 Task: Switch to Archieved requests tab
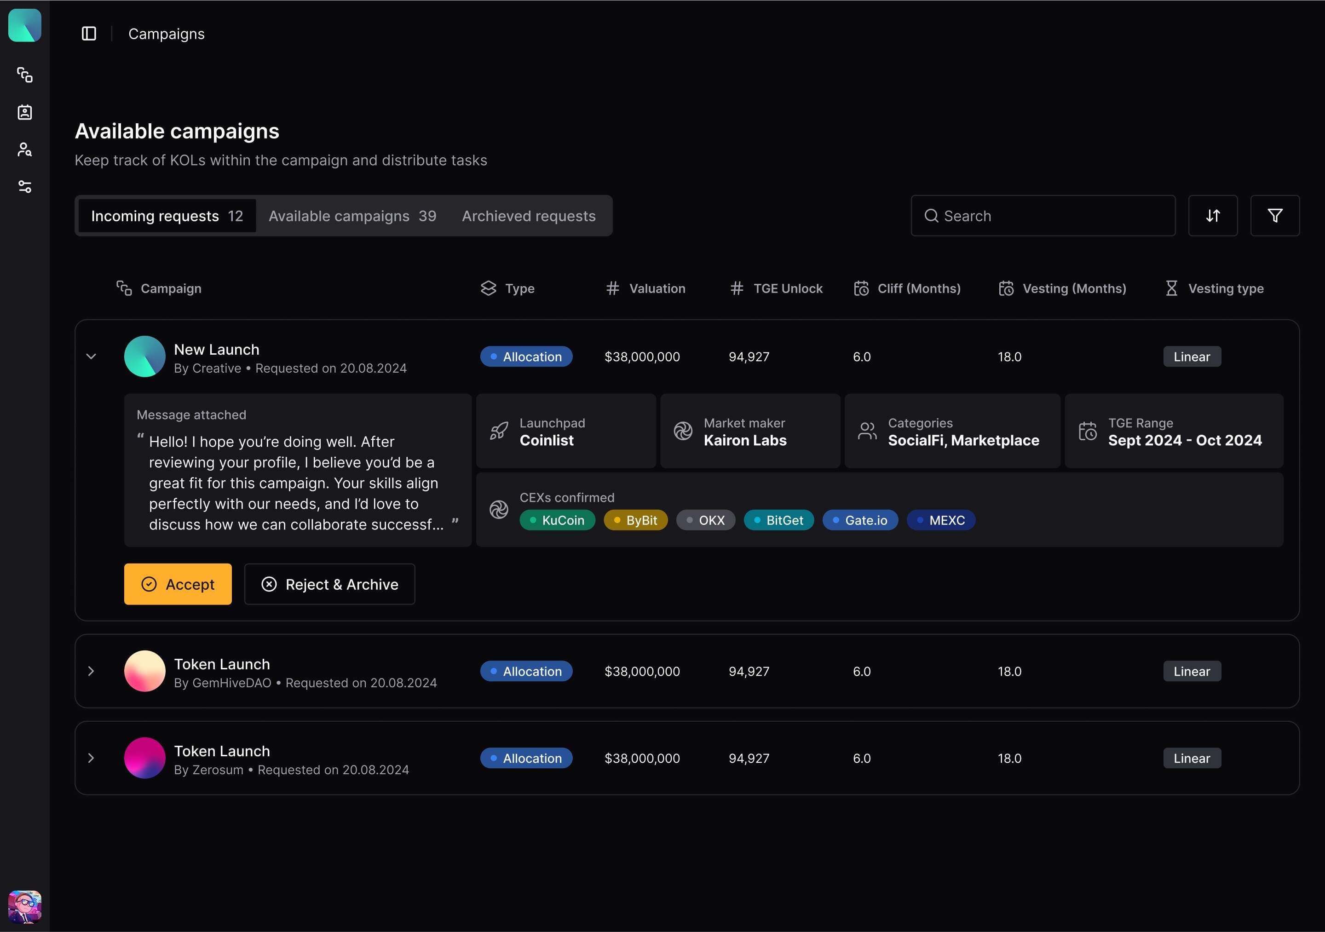coord(529,216)
